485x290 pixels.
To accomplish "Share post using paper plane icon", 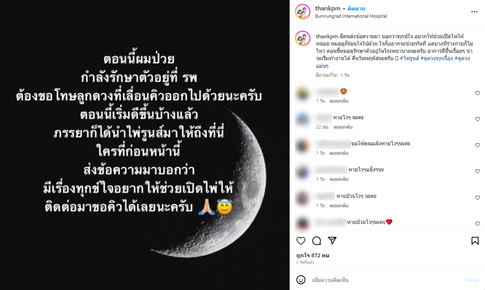I will point(332,240).
